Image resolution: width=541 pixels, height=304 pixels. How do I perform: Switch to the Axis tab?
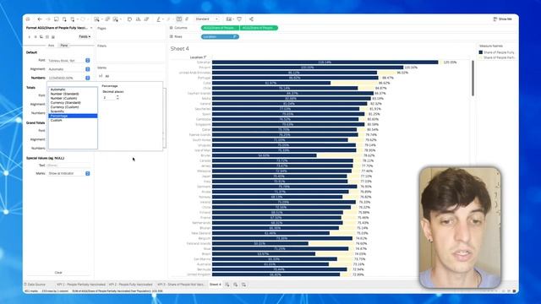[51, 46]
